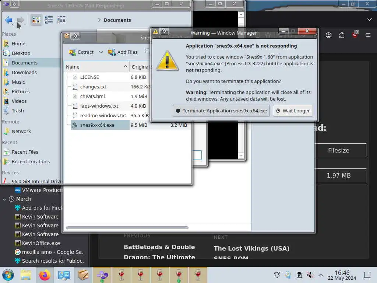Open uBlock Origin toolbar icon

pos(355,35)
